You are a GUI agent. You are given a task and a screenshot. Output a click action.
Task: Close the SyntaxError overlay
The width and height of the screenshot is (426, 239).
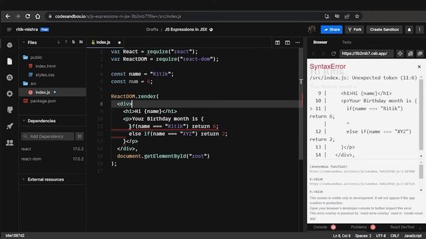point(419,66)
